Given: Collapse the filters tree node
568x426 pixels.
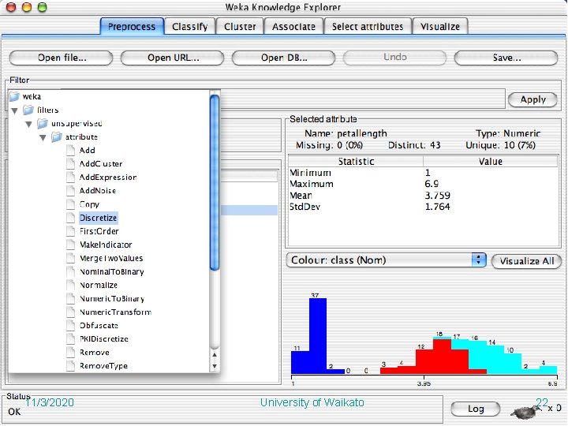Looking at the screenshot, I should [x=14, y=110].
